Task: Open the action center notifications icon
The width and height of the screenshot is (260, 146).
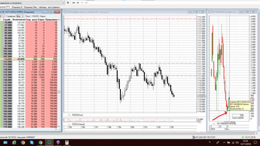Action: pos(255,142)
